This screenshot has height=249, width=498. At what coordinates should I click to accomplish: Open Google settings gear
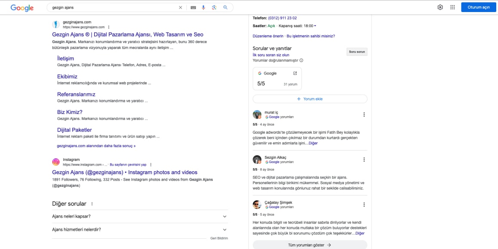pos(440,7)
